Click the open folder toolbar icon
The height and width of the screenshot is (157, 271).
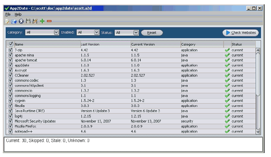(x=14, y=22)
